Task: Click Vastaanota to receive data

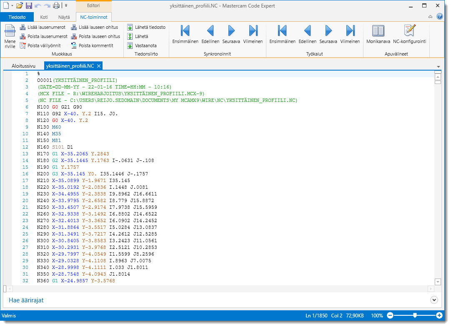Action: (x=142, y=46)
